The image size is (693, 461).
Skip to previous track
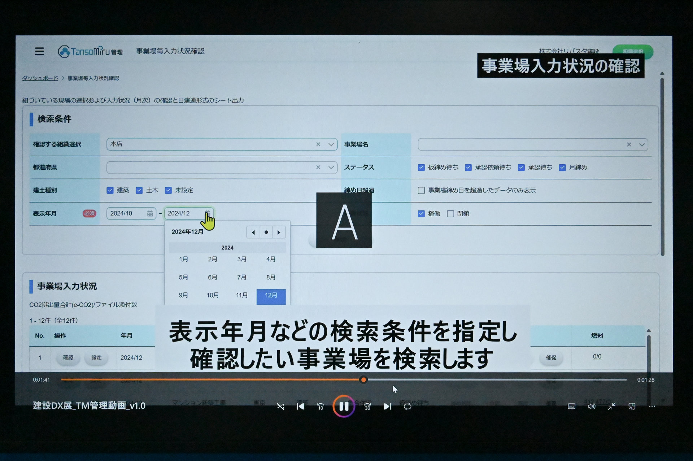300,406
